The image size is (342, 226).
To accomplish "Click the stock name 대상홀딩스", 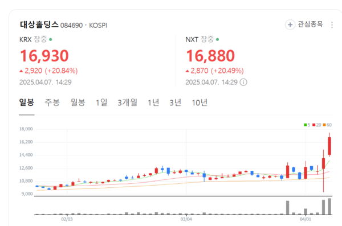I will (x=39, y=24).
